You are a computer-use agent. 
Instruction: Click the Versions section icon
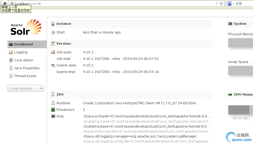click(53, 43)
